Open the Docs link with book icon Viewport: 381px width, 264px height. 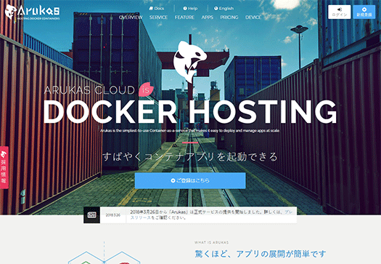(157, 9)
